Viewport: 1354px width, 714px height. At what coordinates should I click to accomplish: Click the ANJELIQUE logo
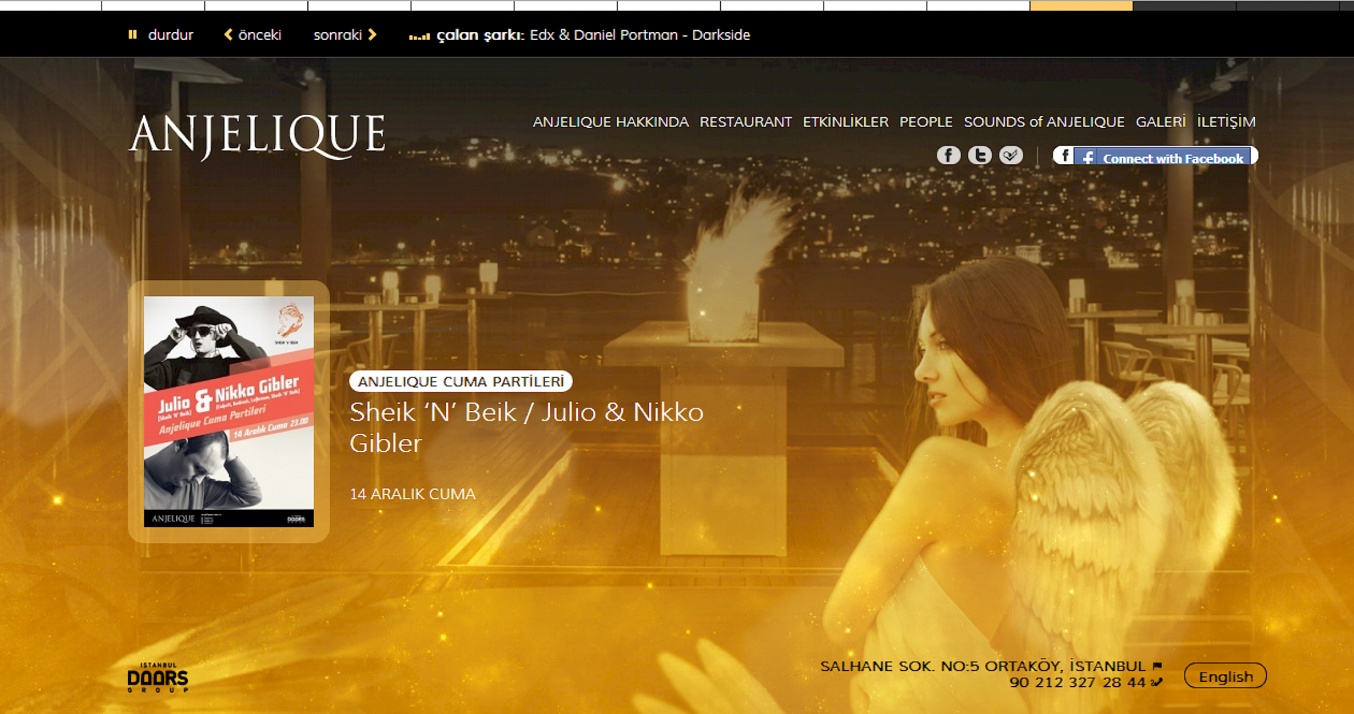257,136
